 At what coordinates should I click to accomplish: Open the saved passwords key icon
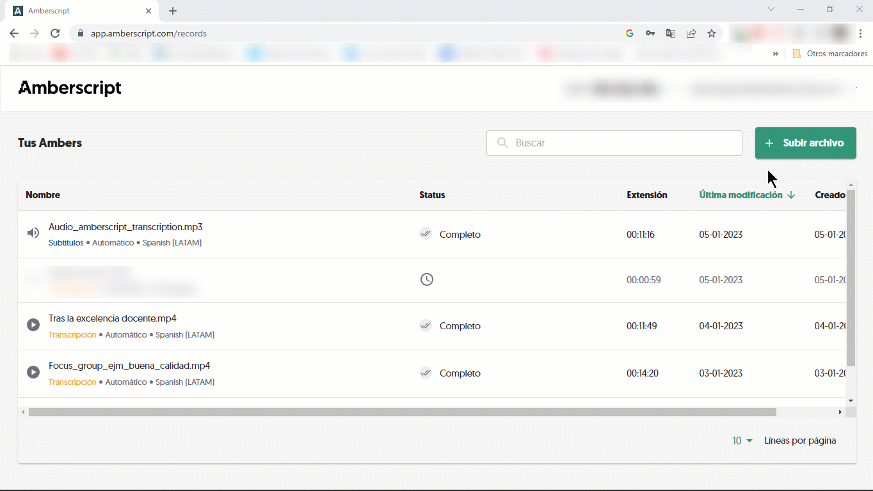[650, 33]
